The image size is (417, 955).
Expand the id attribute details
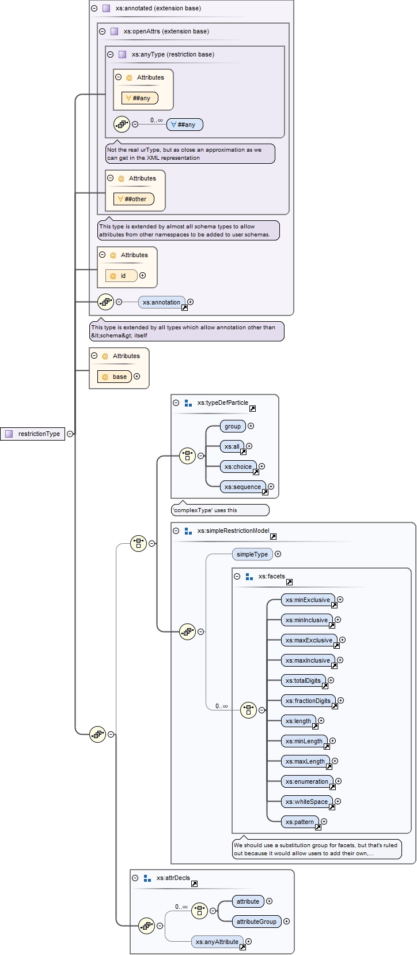click(x=143, y=276)
